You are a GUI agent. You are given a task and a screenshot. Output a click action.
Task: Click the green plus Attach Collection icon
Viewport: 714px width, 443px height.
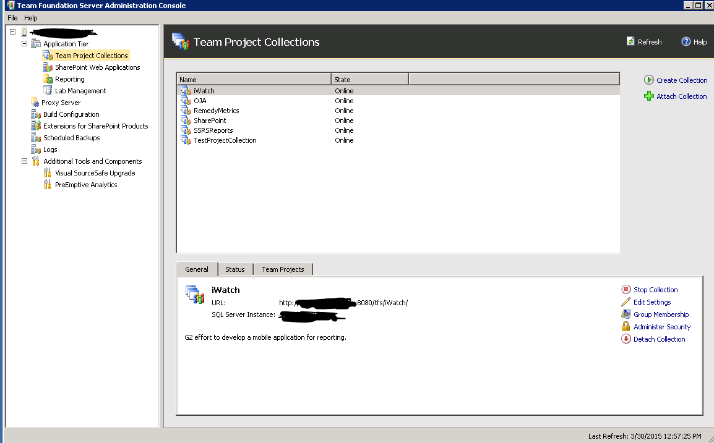pos(649,96)
